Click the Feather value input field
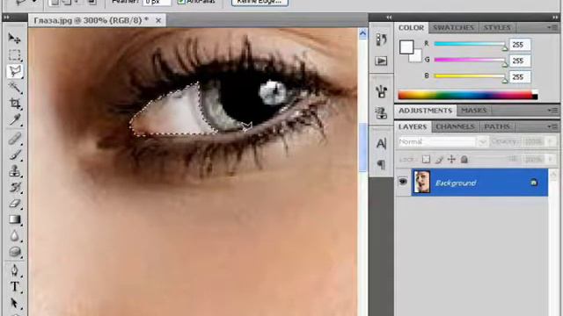 [157, 2]
